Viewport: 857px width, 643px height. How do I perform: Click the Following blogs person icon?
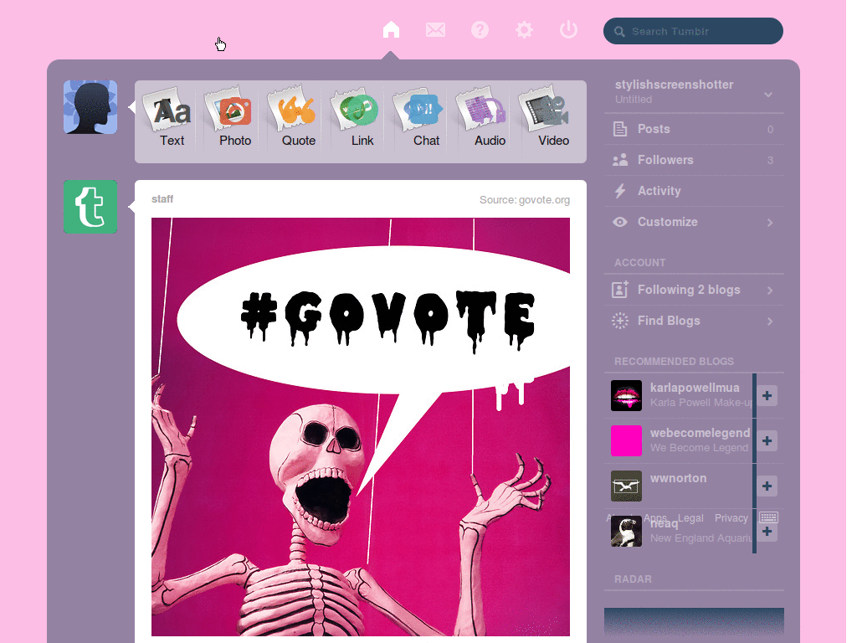click(x=620, y=289)
